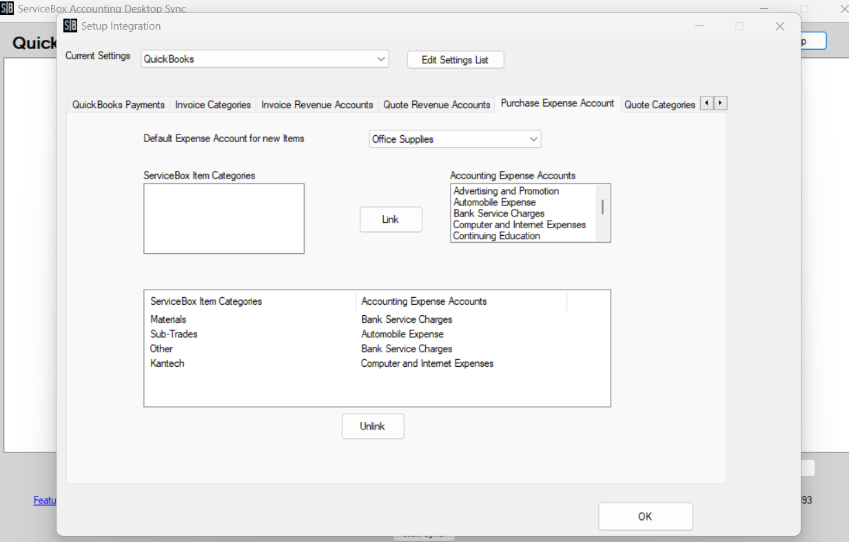
Task: Click the Features link in main window
Action: pyautogui.click(x=45, y=501)
